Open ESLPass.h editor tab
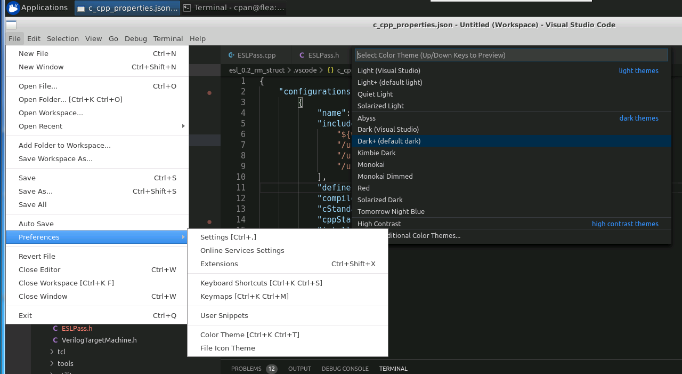The image size is (682, 374). click(x=321, y=55)
